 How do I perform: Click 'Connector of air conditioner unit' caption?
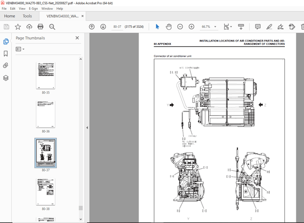tap(173, 56)
